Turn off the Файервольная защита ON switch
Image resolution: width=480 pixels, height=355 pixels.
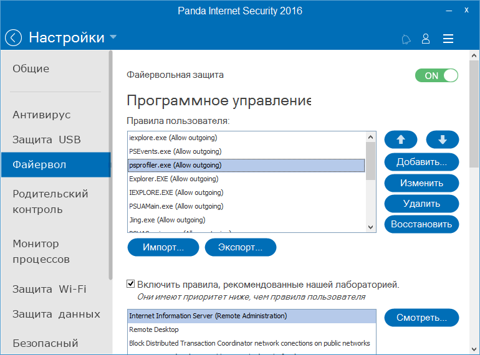pyautogui.click(x=436, y=75)
